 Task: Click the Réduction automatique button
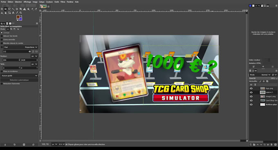[19, 80]
